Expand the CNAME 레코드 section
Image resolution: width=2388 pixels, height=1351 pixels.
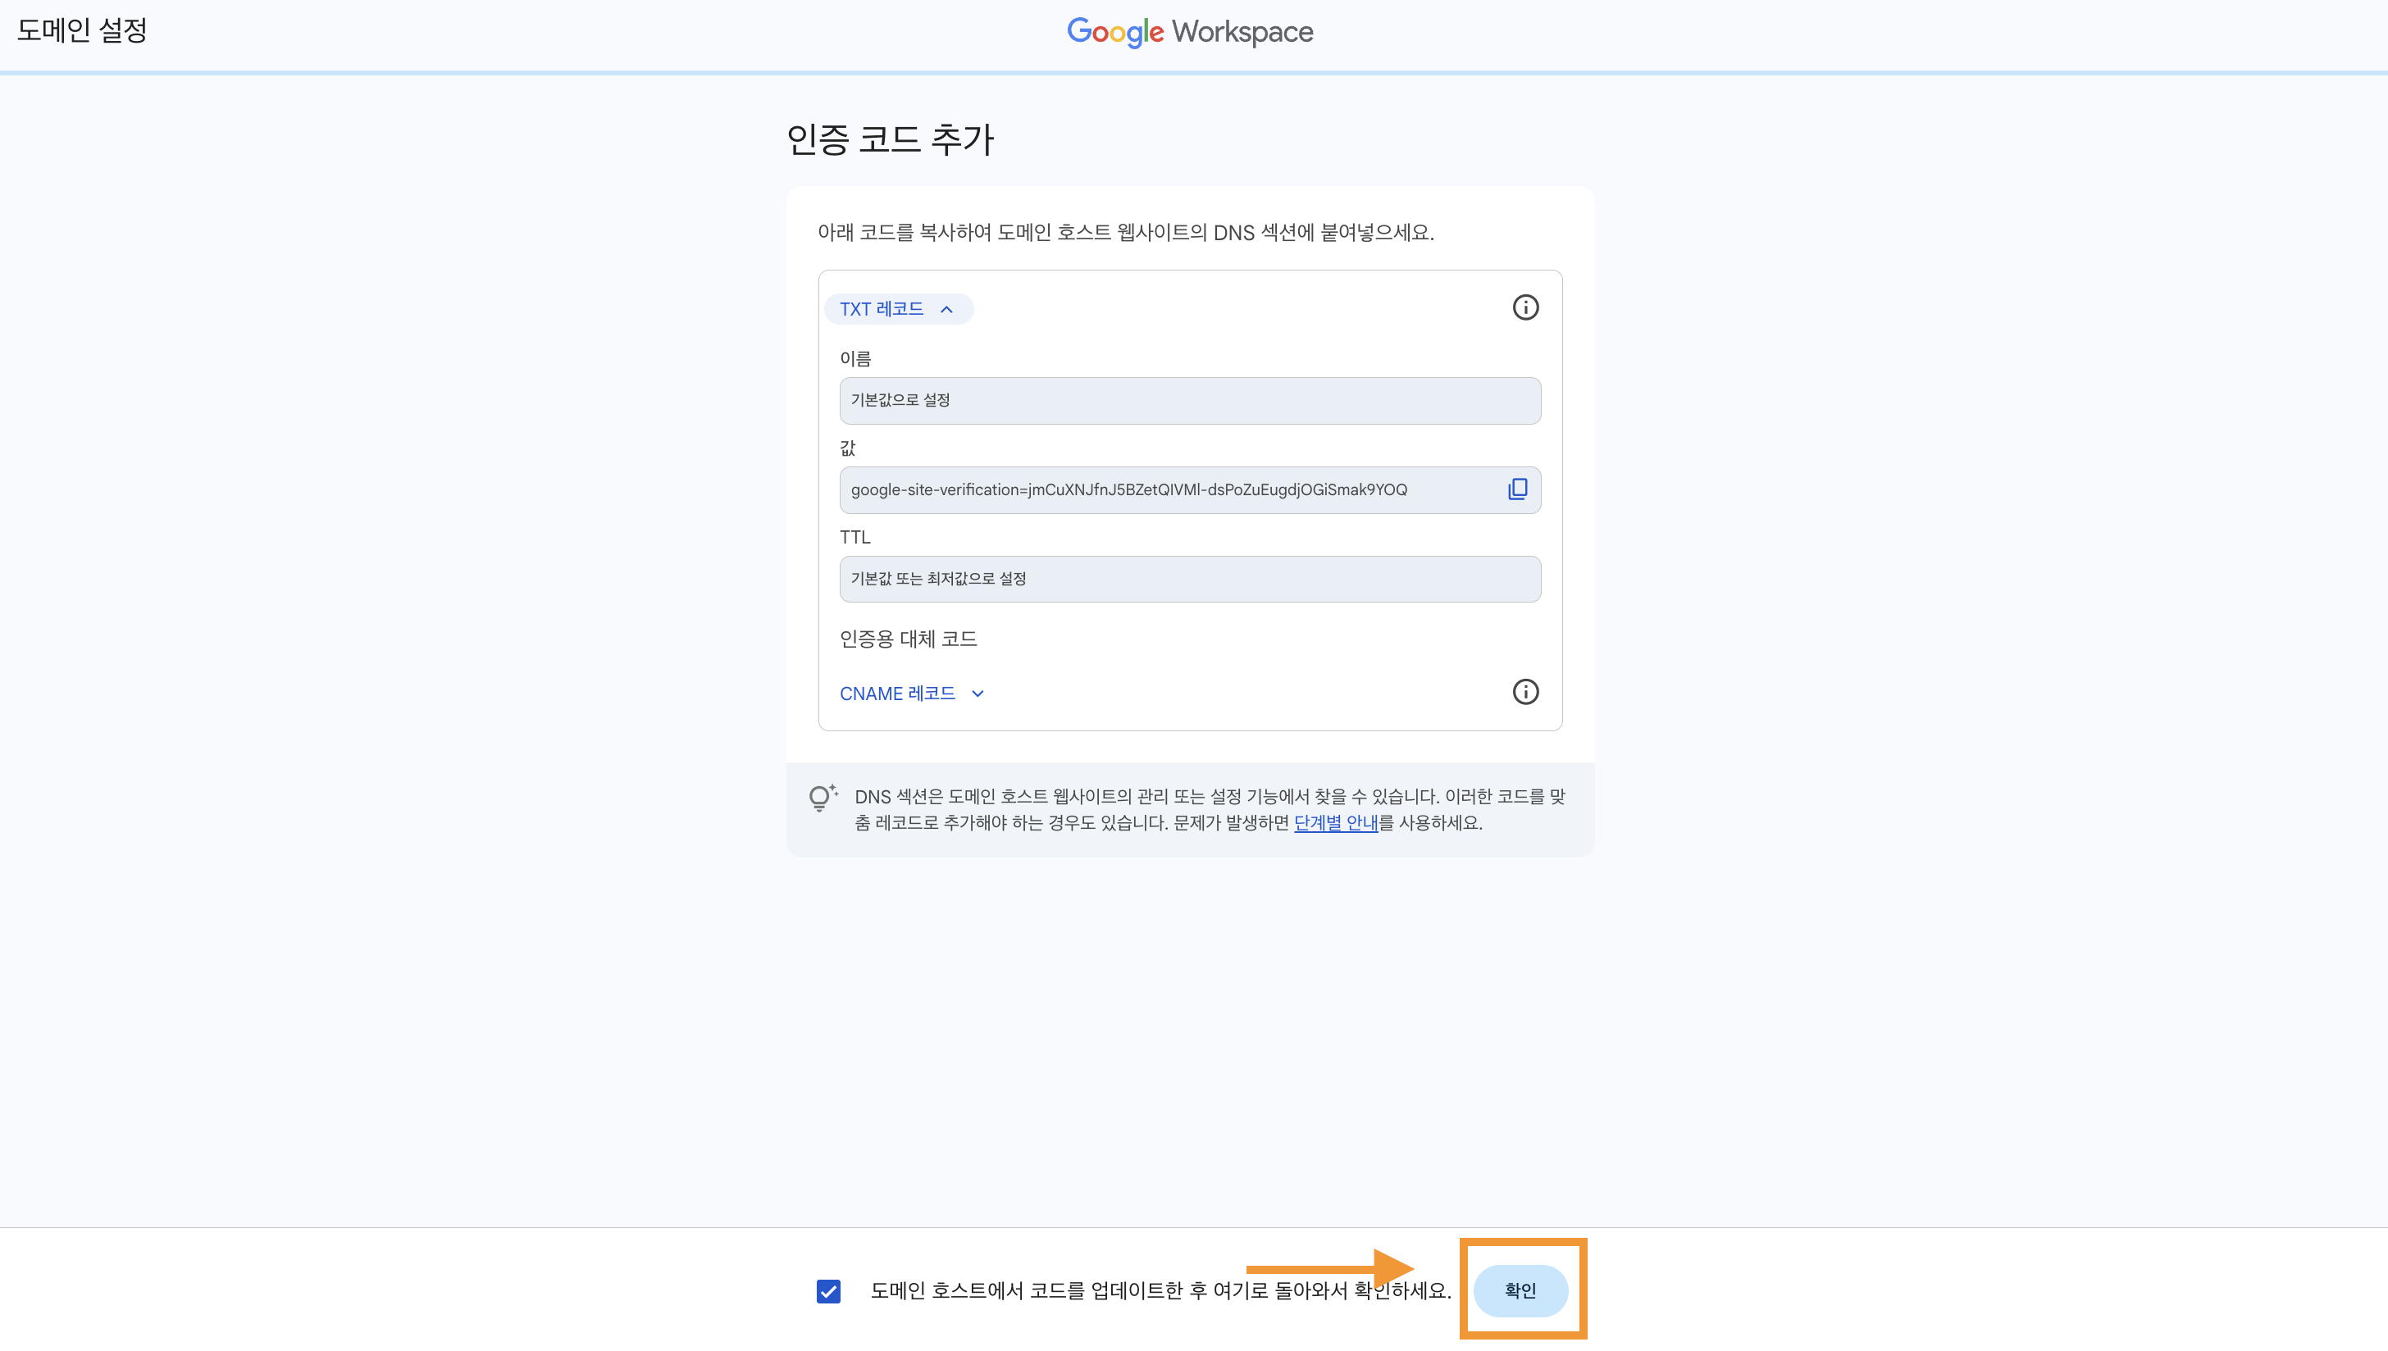[897, 694]
